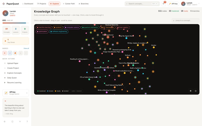Open the 3 Lessons stat card
This screenshot has height=126, width=202.
pos(16,30)
